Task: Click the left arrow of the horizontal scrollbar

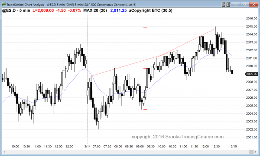Action: pos(4,152)
